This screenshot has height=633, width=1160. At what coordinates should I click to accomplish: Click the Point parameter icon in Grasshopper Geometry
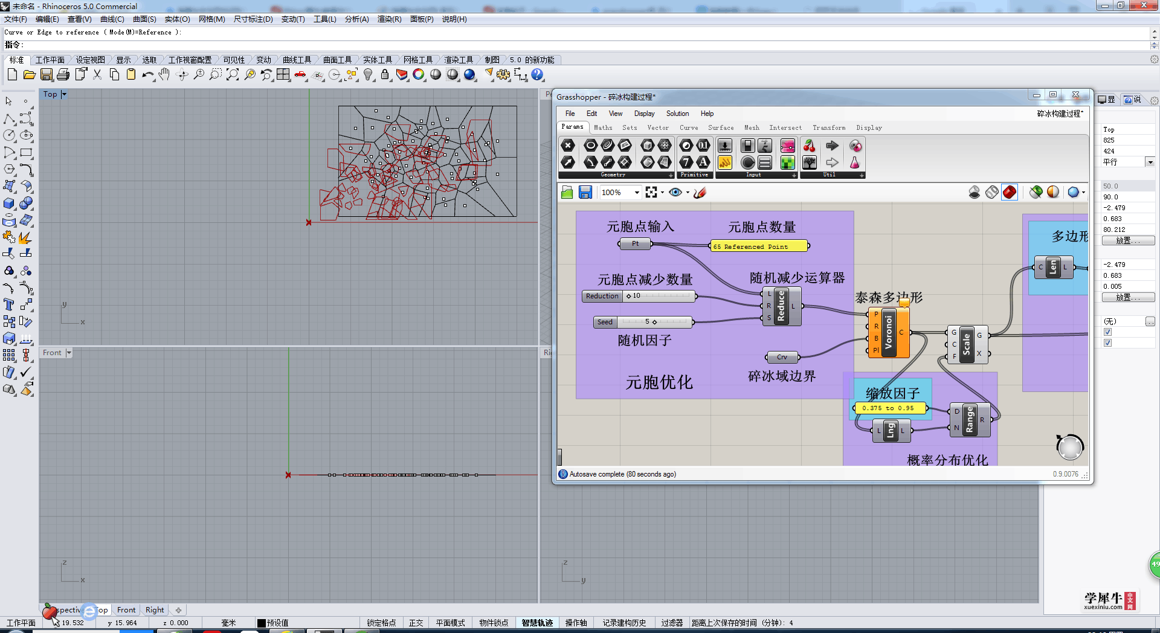(x=568, y=146)
